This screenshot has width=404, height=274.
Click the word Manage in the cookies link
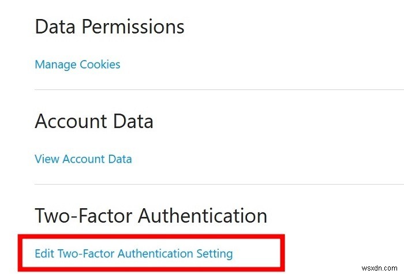(x=55, y=64)
